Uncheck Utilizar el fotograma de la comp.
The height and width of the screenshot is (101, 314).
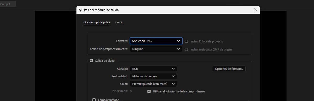(x=149, y=91)
